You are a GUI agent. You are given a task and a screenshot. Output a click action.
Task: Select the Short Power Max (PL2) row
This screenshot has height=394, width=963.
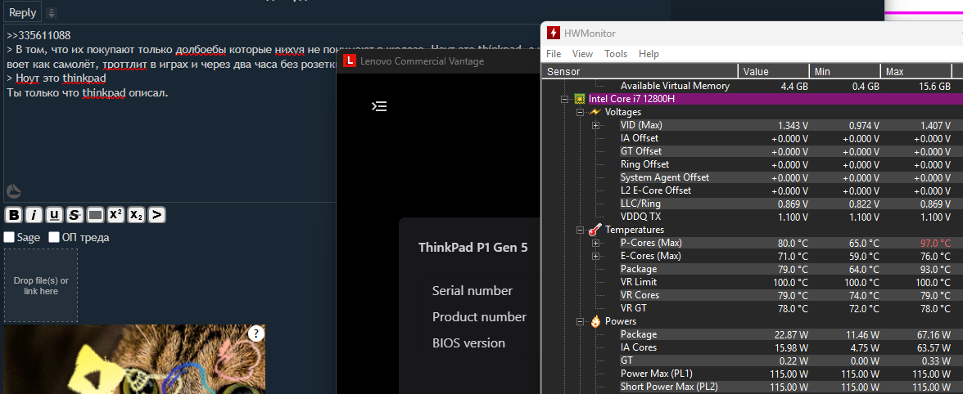753,387
